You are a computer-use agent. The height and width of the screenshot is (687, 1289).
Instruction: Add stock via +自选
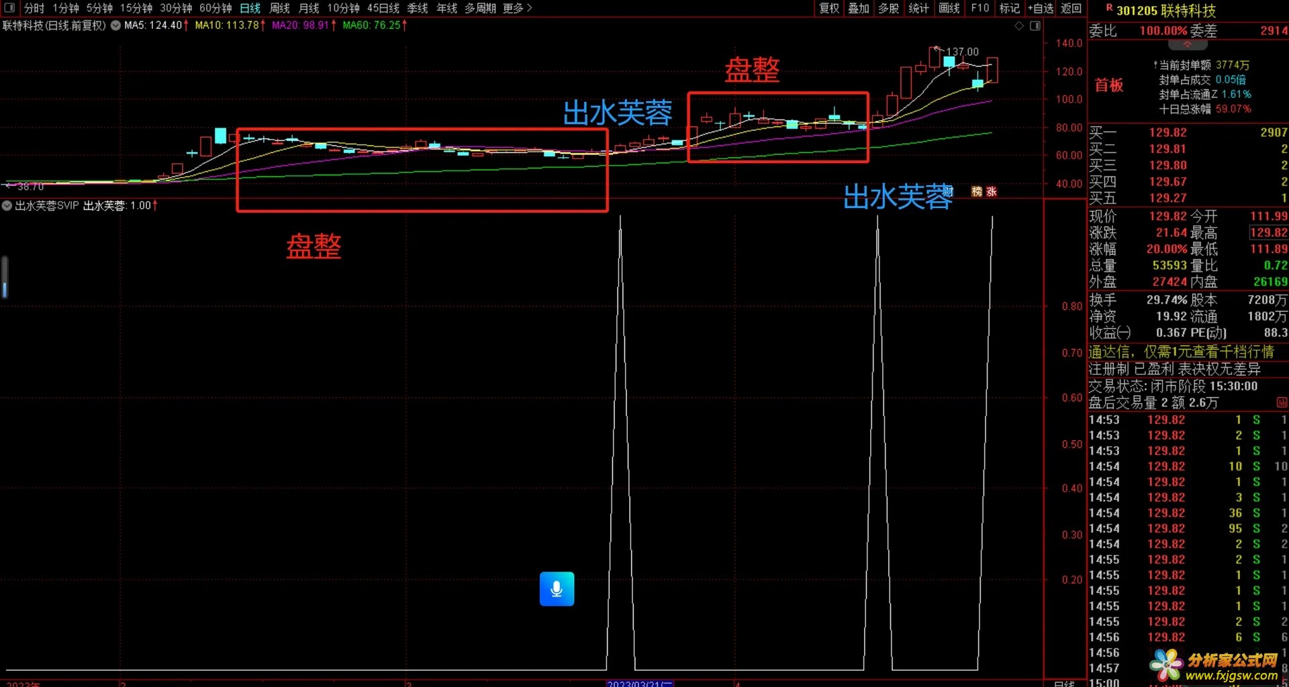tap(1041, 8)
